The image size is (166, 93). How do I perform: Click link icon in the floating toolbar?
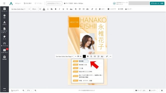click(x=107, y=57)
